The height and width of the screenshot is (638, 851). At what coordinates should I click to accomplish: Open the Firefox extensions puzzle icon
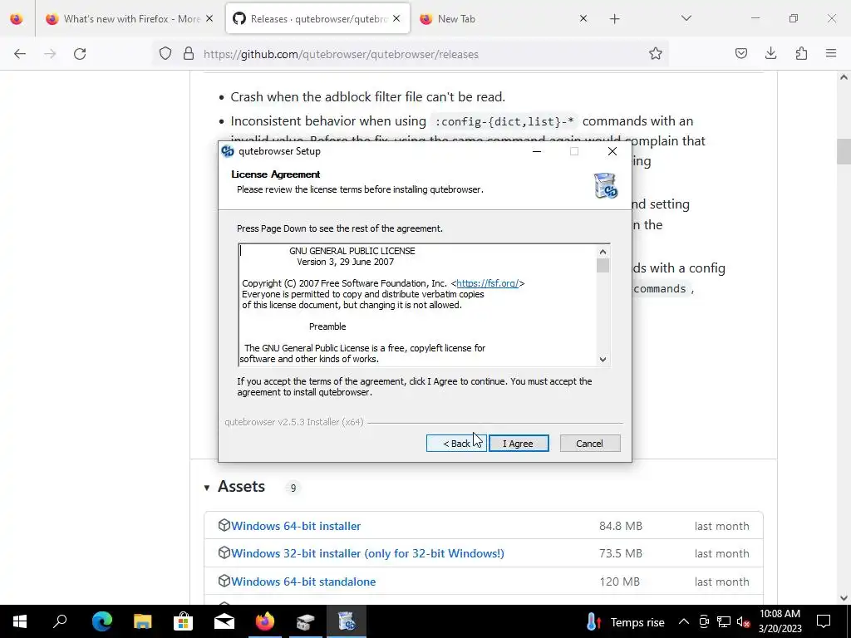[x=801, y=53]
